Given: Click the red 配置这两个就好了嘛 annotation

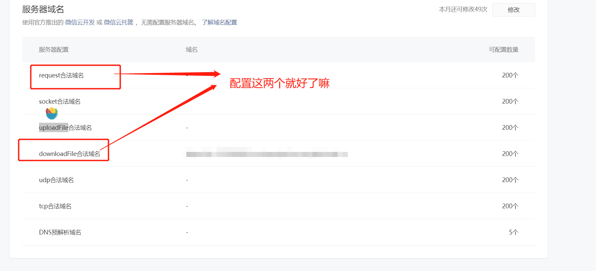Looking at the screenshot, I should click(x=280, y=83).
